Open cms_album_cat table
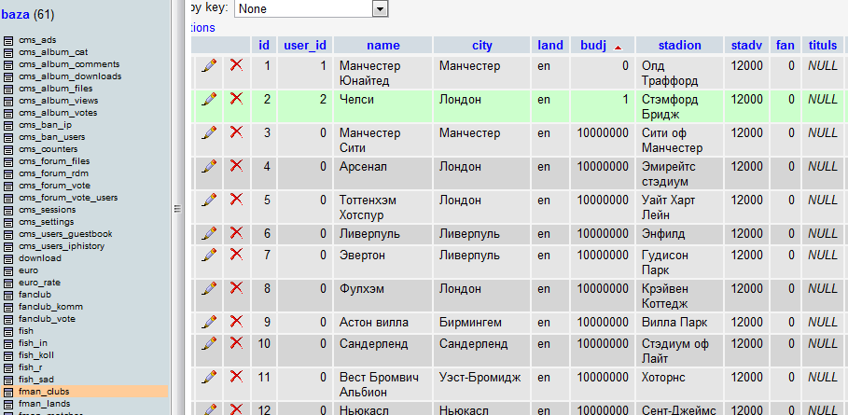Image resolution: width=848 pixels, height=415 pixels. coord(53,52)
